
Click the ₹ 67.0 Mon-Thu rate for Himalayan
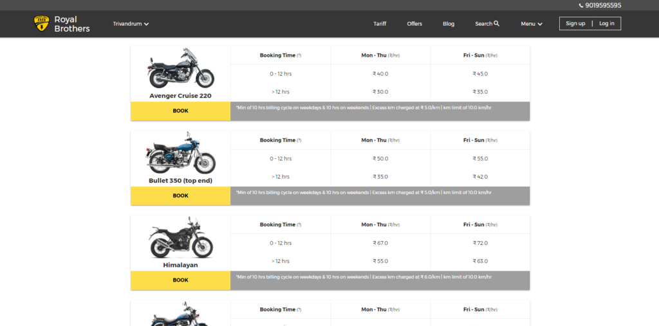[x=380, y=243]
